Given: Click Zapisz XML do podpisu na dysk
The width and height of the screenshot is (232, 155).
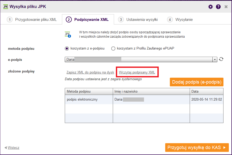Looking at the screenshot, I should coord(90,72).
